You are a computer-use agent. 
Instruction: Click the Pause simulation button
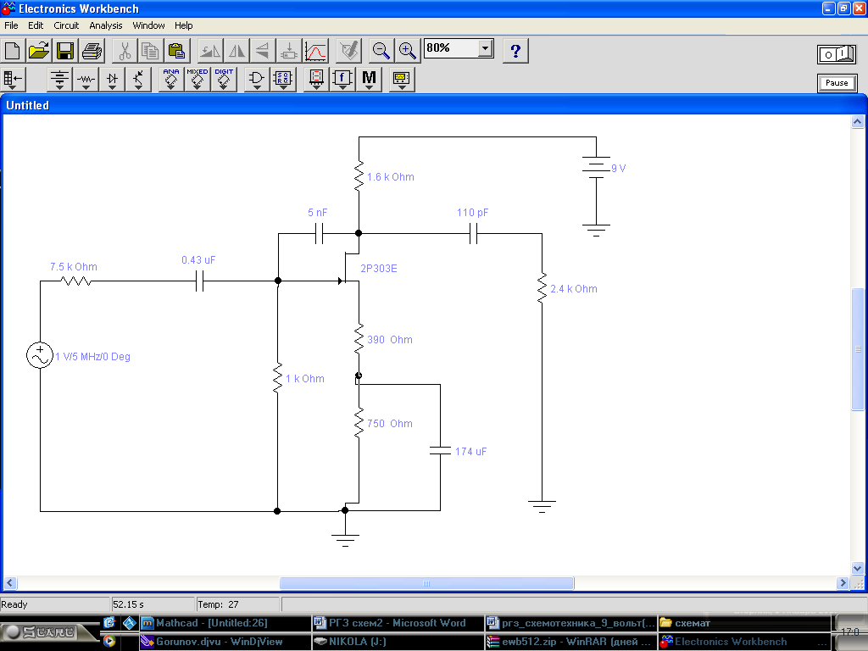point(837,83)
